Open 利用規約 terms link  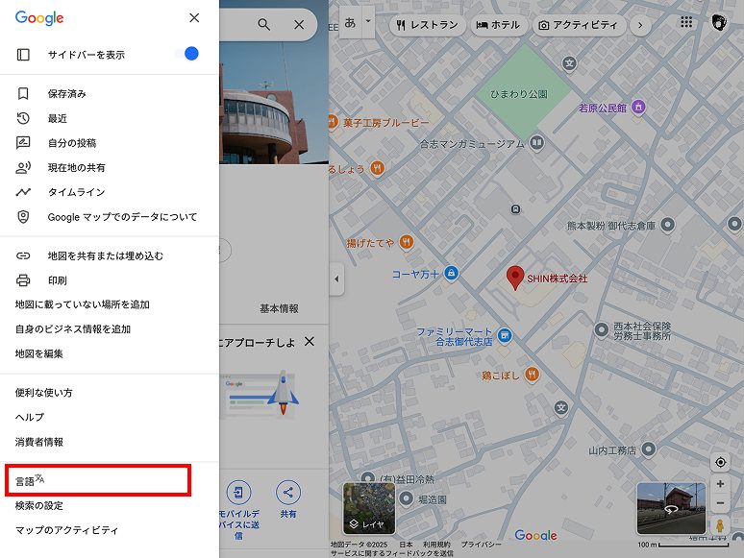436,545
